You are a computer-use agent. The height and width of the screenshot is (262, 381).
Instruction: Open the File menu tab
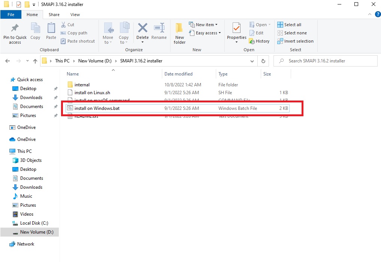click(11, 15)
